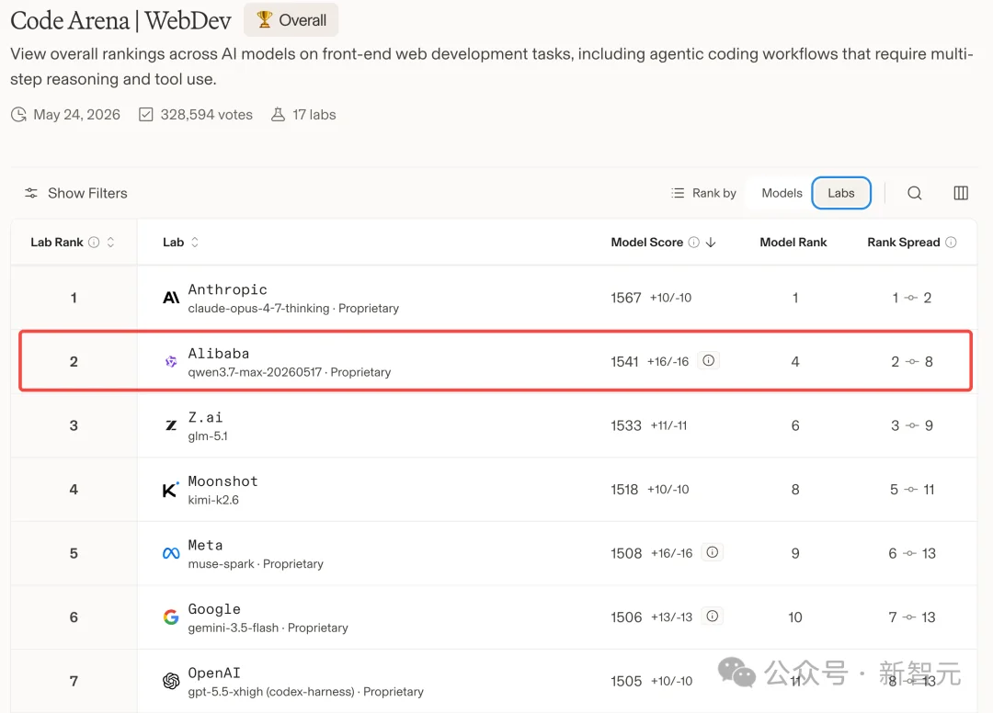The width and height of the screenshot is (993, 713).
Task: Sort by Lab Rank column arrows
Action: [111, 243]
